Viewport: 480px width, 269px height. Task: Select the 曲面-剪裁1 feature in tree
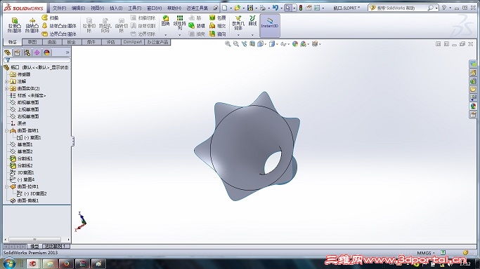coord(24,200)
